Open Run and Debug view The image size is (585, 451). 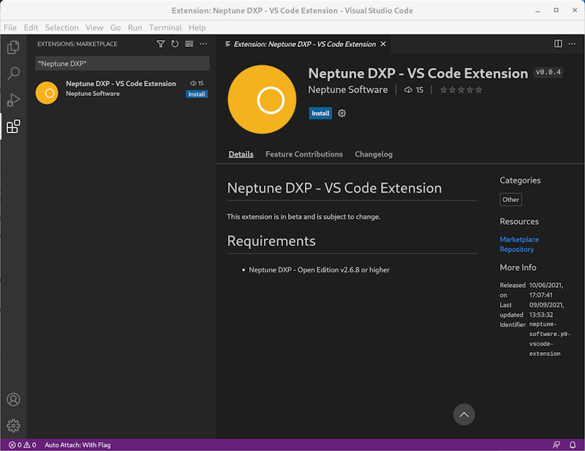13,100
